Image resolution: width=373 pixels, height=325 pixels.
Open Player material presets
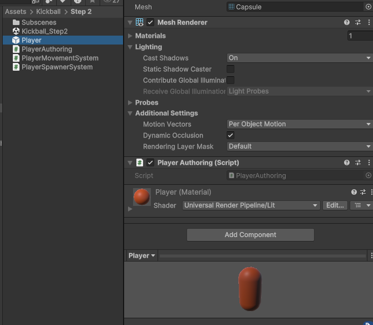coord(363,192)
